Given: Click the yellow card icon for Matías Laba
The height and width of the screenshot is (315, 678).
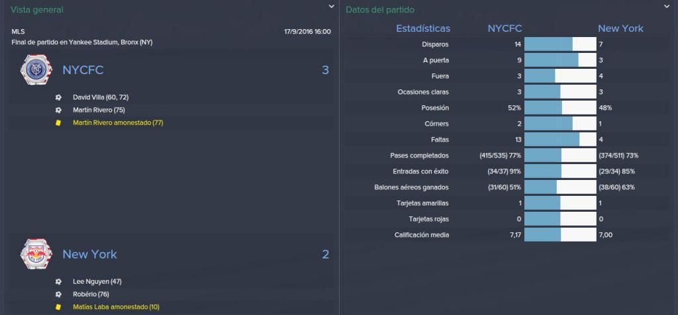Looking at the screenshot, I should coord(58,307).
